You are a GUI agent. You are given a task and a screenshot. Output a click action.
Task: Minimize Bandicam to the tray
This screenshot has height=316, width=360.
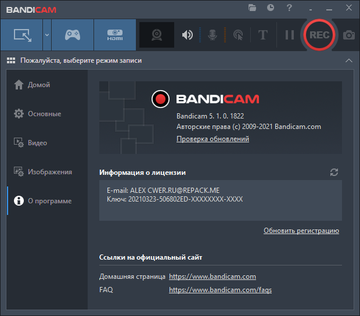311,10
